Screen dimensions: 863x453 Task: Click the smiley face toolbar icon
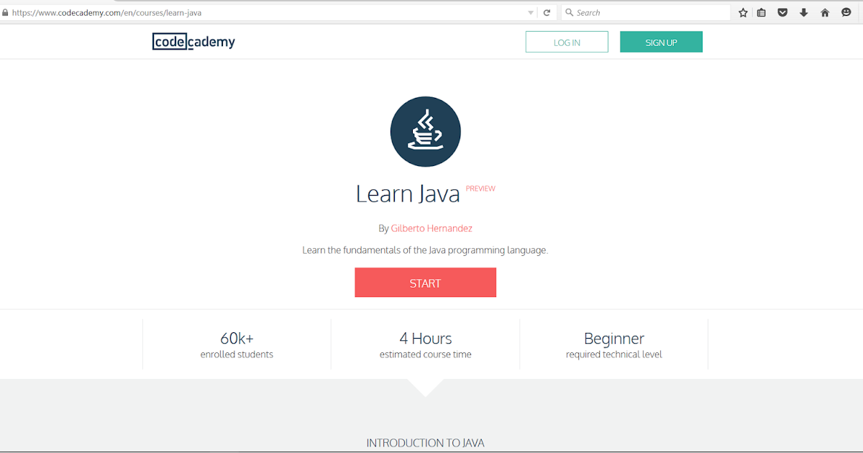[x=846, y=13]
